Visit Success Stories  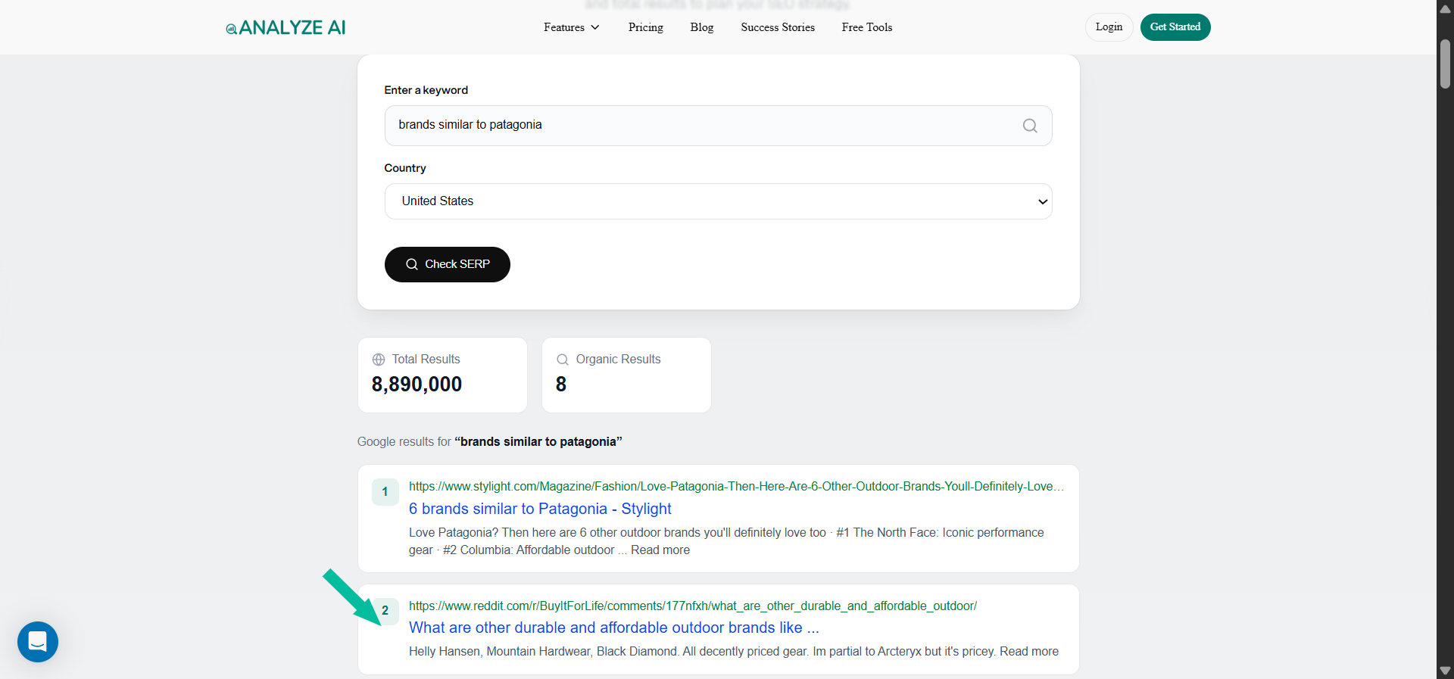click(778, 27)
